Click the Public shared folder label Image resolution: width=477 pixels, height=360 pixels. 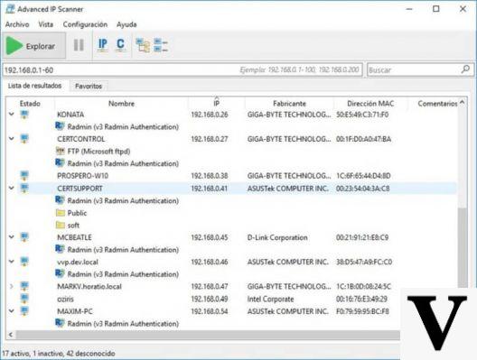click(77, 213)
